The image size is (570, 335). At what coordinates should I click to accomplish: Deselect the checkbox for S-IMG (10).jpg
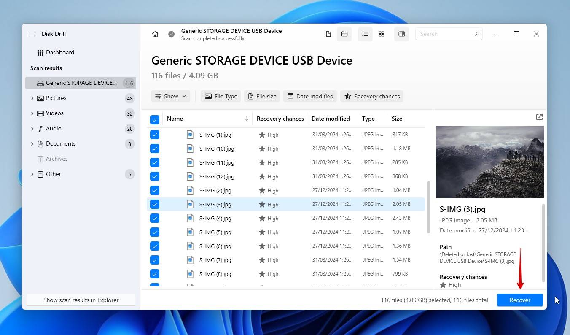pyautogui.click(x=155, y=149)
